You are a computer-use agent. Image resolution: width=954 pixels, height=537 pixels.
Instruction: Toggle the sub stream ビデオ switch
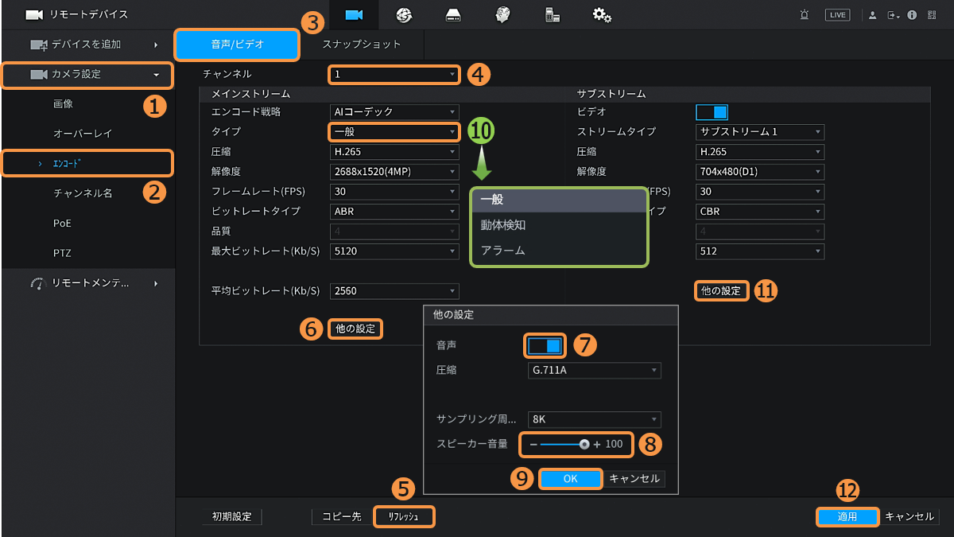[x=712, y=112]
